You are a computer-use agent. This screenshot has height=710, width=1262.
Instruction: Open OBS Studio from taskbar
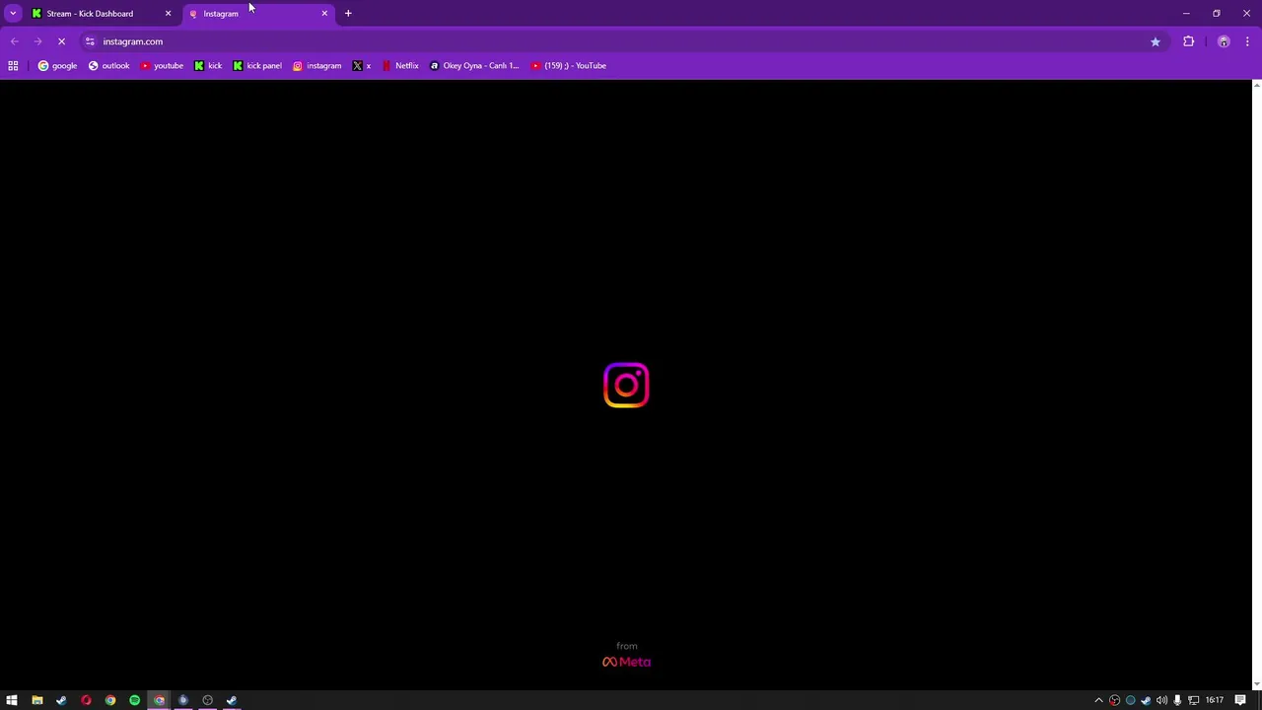208,700
